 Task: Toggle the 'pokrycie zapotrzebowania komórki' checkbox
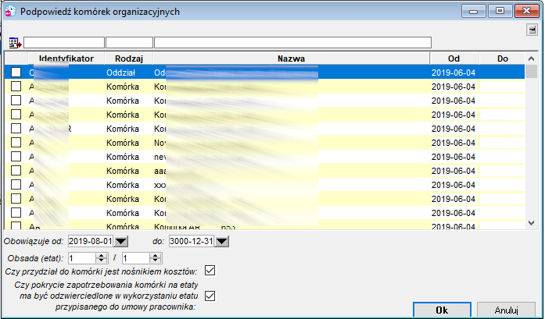pyautogui.click(x=210, y=296)
